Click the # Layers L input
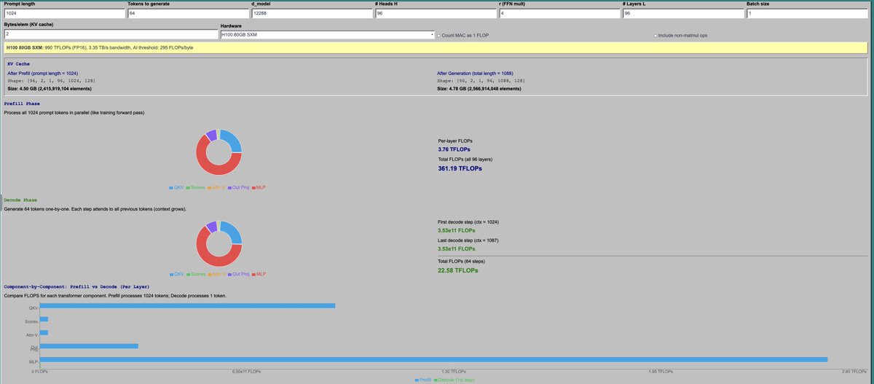Viewport: 874px width, 384px height. click(683, 13)
